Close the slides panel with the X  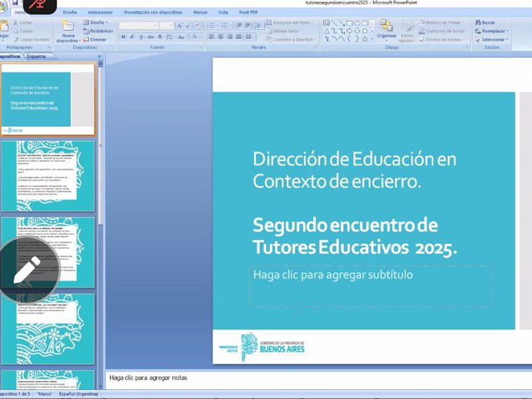99,57
